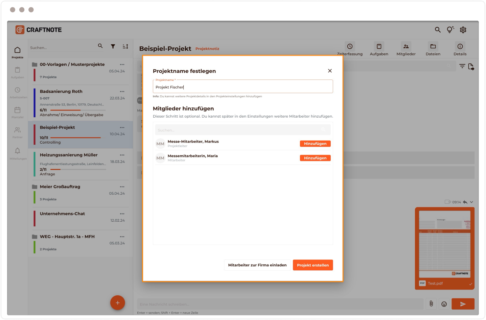Open the Dateien folder icon
Screen dimensions: 486x320
click(x=433, y=47)
